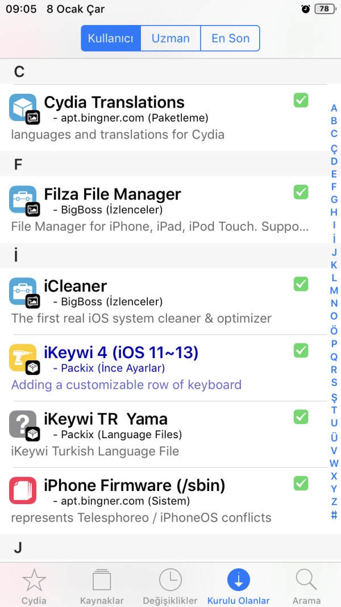Tap the iCleaner package icon
Image resolution: width=341 pixels, height=607 pixels.
click(x=23, y=290)
